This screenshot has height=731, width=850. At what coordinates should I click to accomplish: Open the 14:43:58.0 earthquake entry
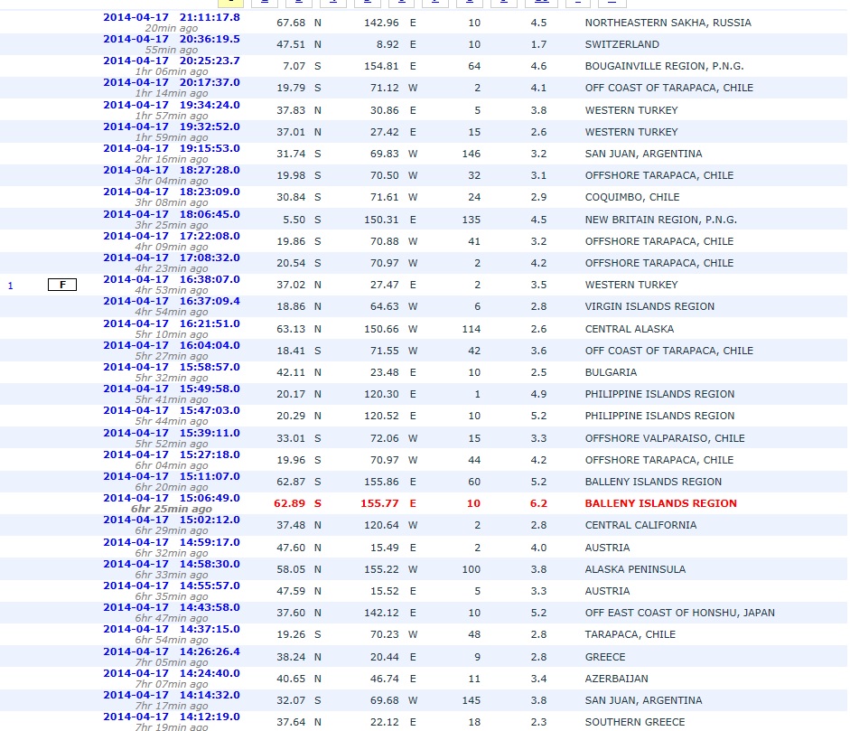(172, 608)
